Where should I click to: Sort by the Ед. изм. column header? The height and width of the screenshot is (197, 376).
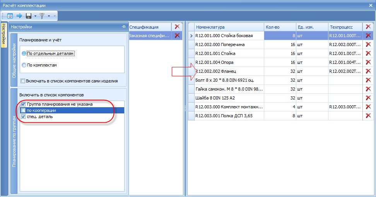312,27
